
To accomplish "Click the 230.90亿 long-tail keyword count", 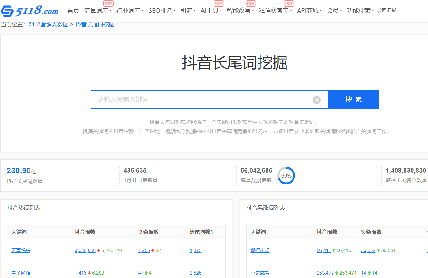I will coord(21,171).
